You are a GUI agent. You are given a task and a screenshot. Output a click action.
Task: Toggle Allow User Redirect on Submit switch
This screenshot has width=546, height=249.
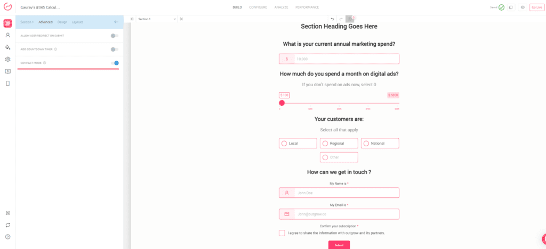click(x=114, y=36)
